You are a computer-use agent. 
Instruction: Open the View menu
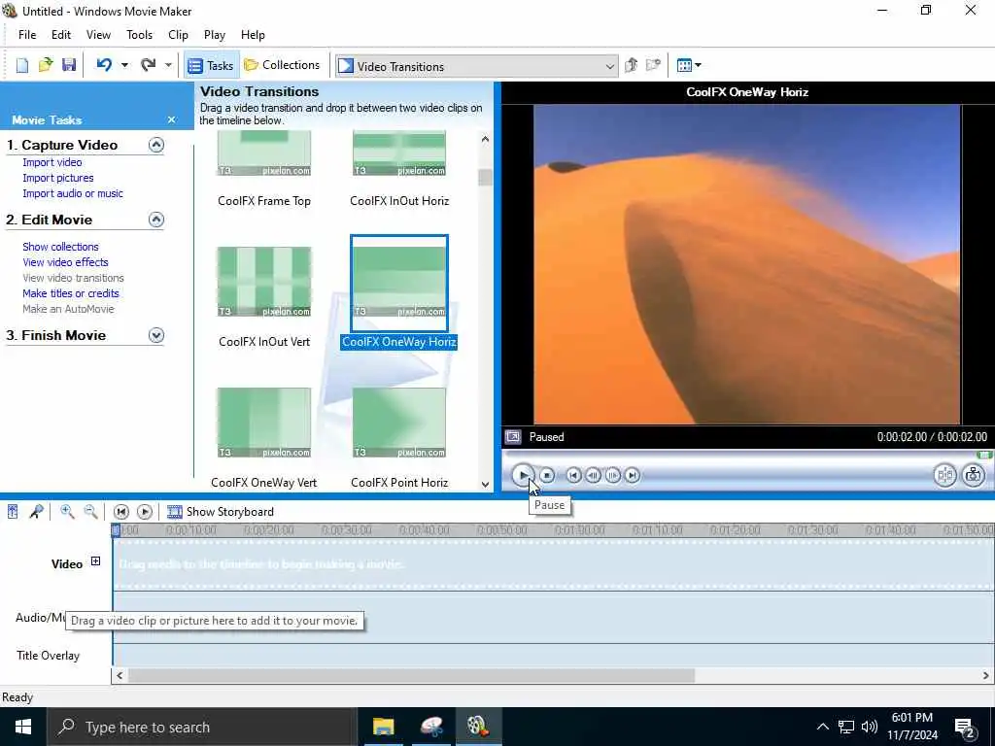coord(98,35)
